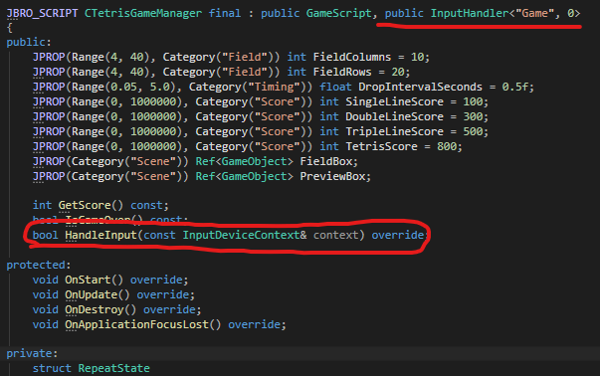Click the FieldBox member name

[x=326, y=161]
